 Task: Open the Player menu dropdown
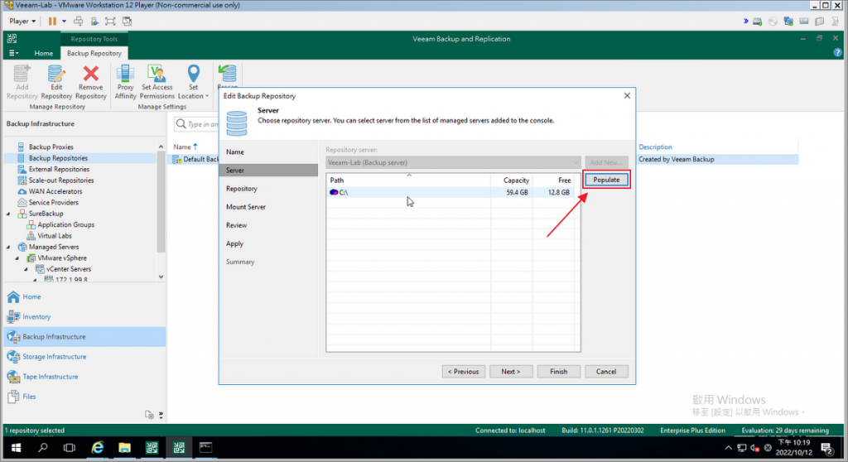[22, 21]
